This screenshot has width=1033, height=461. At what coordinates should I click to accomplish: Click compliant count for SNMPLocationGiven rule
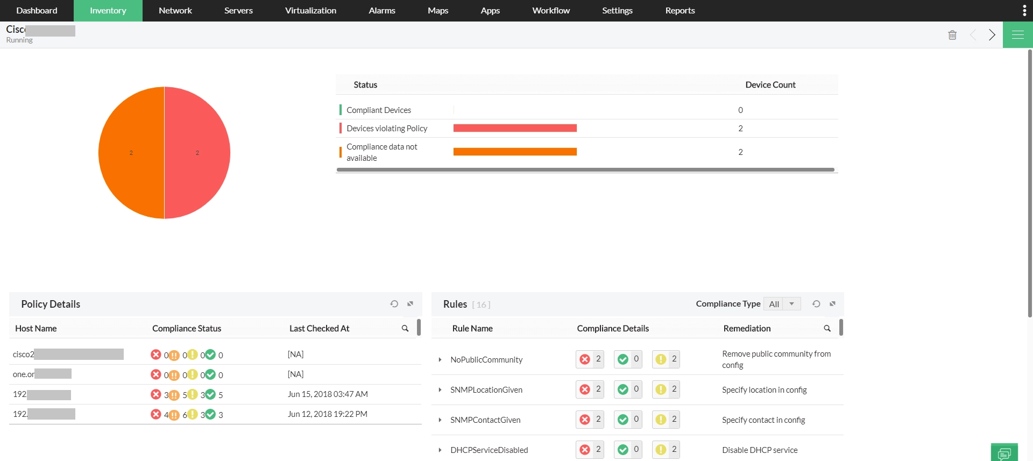(628, 389)
